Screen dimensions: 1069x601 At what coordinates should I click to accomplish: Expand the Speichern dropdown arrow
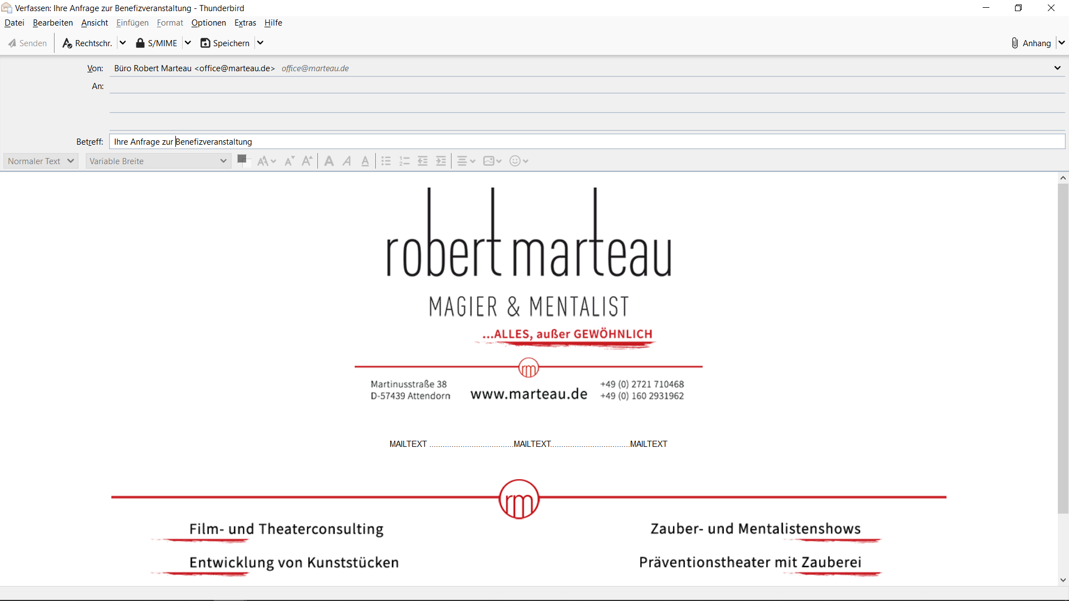(x=260, y=43)
